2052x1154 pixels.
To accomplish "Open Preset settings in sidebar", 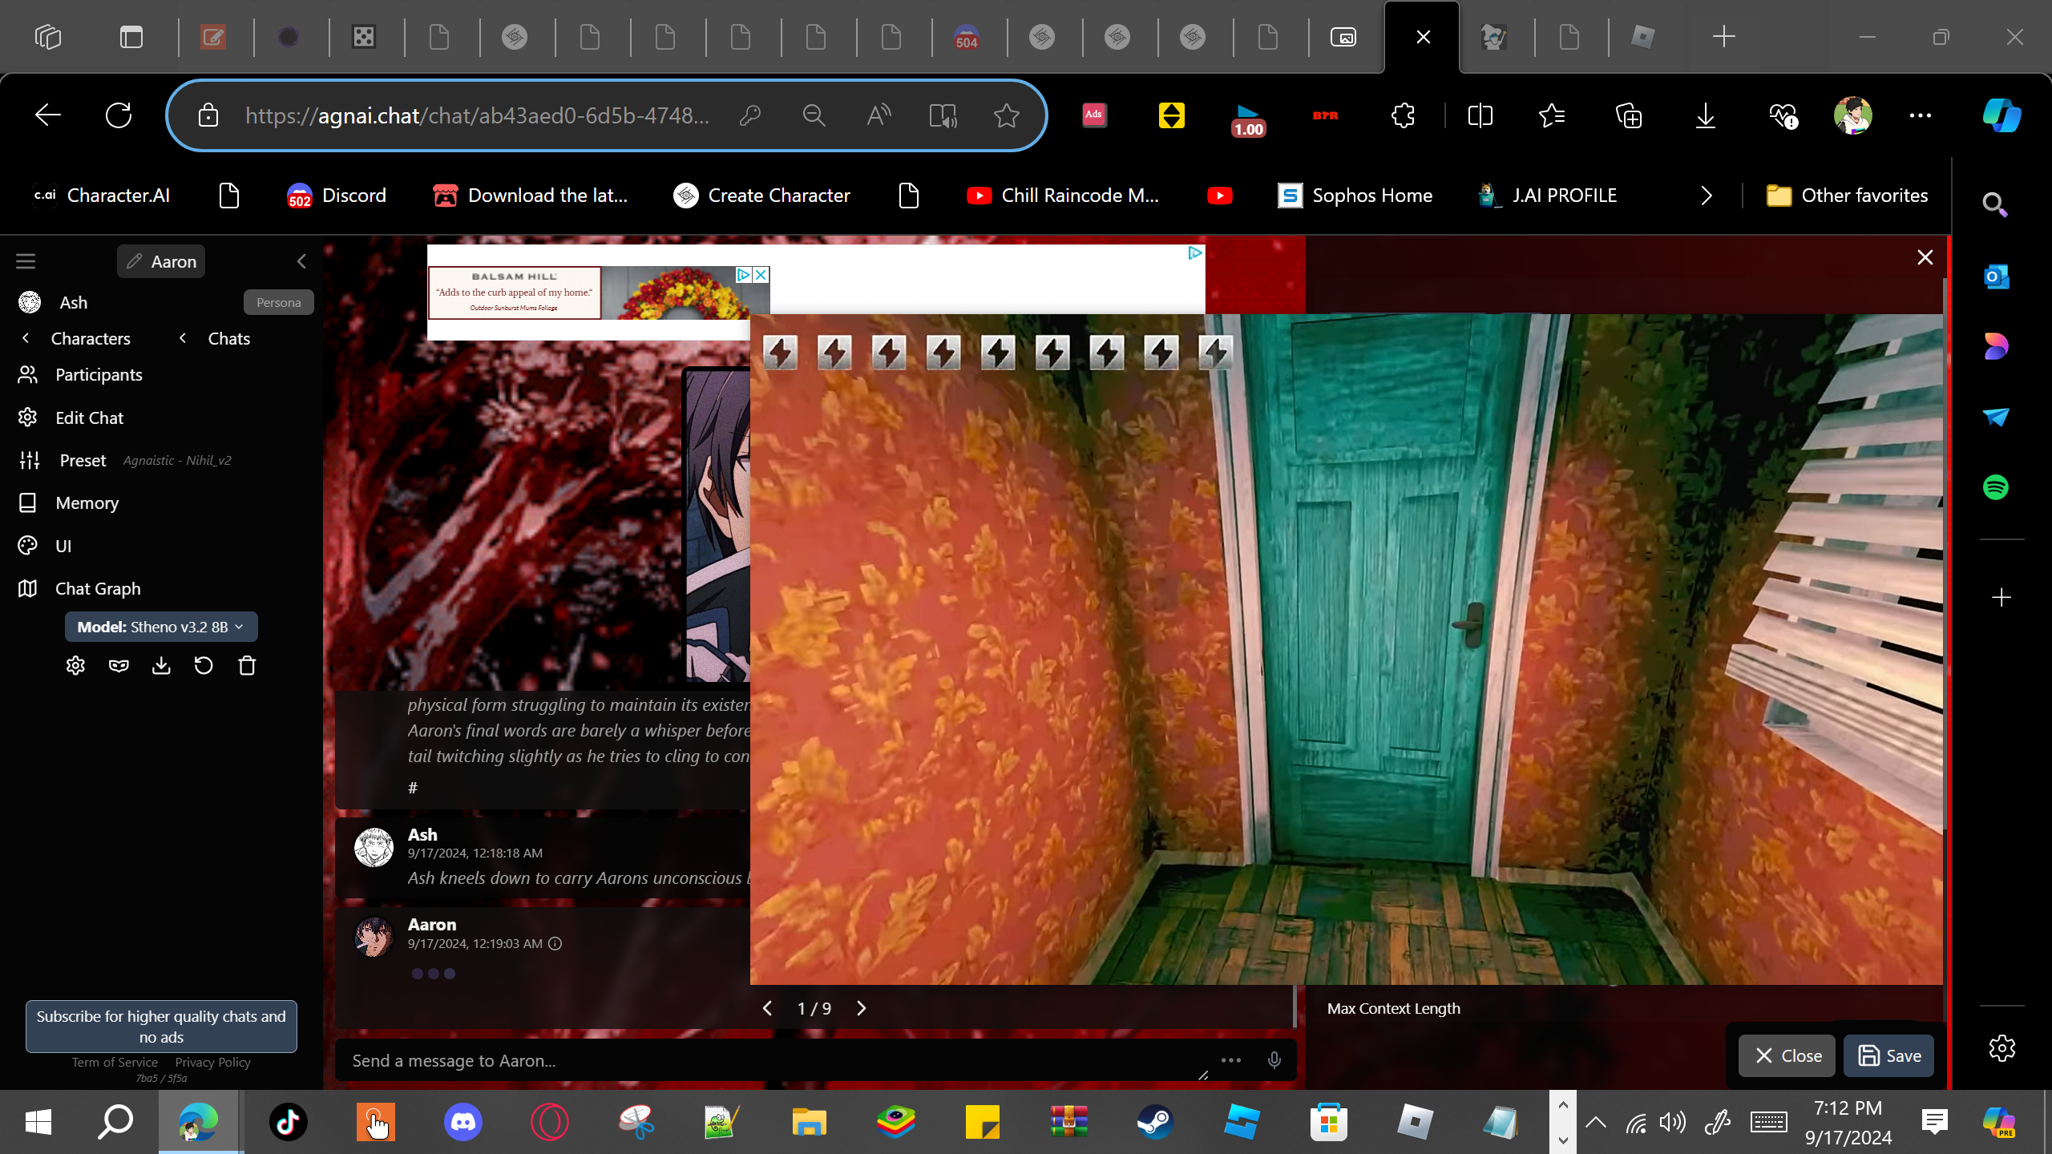I will pyautogui.click(x=83, y=460).
